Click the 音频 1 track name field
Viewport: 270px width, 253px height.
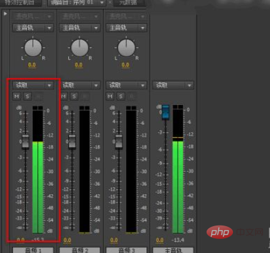(x=33, y=250)
